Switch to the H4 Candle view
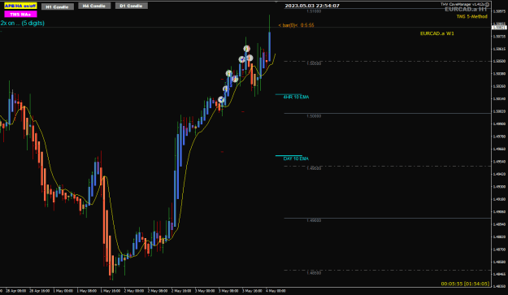 pyautogui.click(x=94, y=6)
